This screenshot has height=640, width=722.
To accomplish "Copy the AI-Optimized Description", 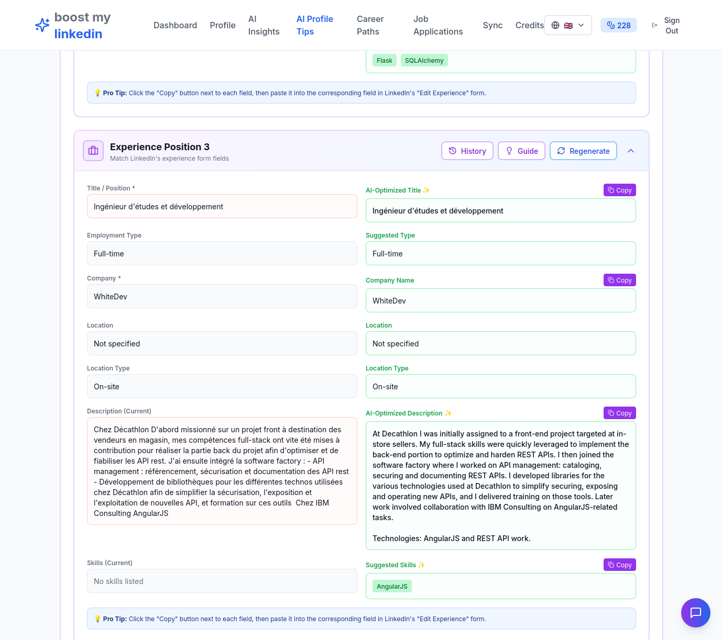I will click(x=619, y=413).
